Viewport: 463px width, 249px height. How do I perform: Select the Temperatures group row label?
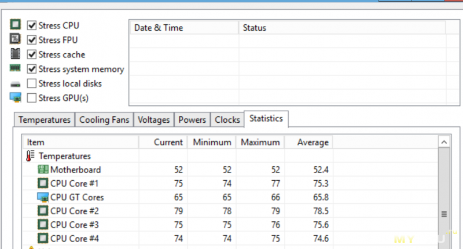(65, 156)
